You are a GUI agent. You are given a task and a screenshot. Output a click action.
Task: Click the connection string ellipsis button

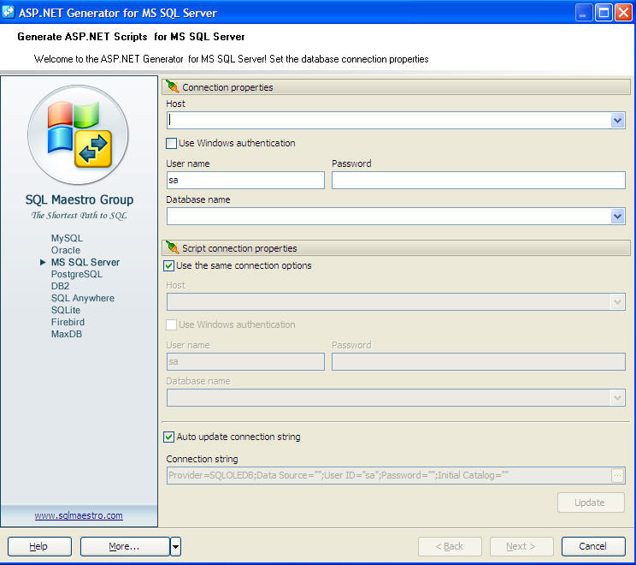pyautogui.click(x=617, y=476)
